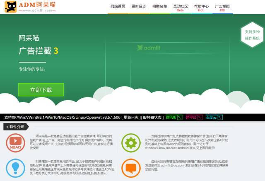Click the ADM black cat logo

pyautogui.click(x=11, y=7)
